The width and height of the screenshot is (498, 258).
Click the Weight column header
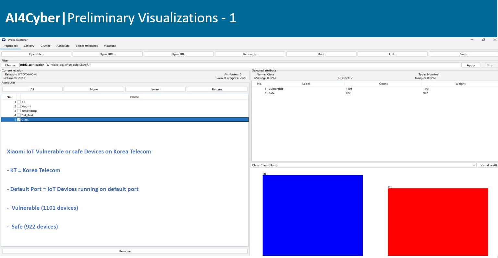pyautogui.click(x=460, y=84)
